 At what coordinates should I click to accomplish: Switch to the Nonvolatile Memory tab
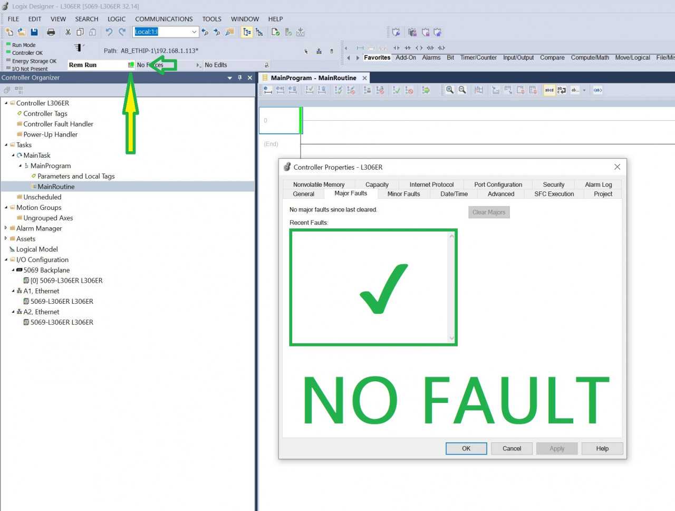click(x=319, y=185)
